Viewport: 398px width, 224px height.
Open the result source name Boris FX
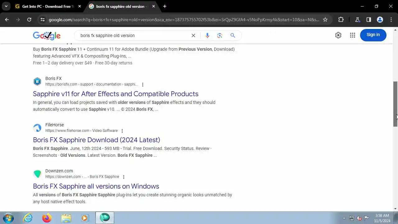click(x=53, y=78)
